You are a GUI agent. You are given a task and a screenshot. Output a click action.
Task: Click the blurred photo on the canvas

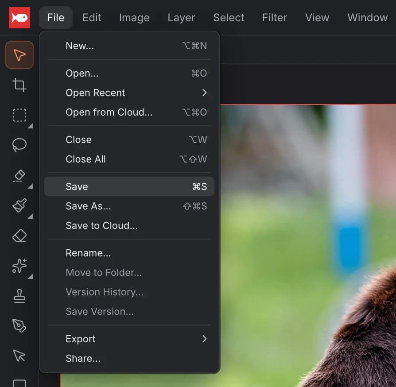[307, 246]
